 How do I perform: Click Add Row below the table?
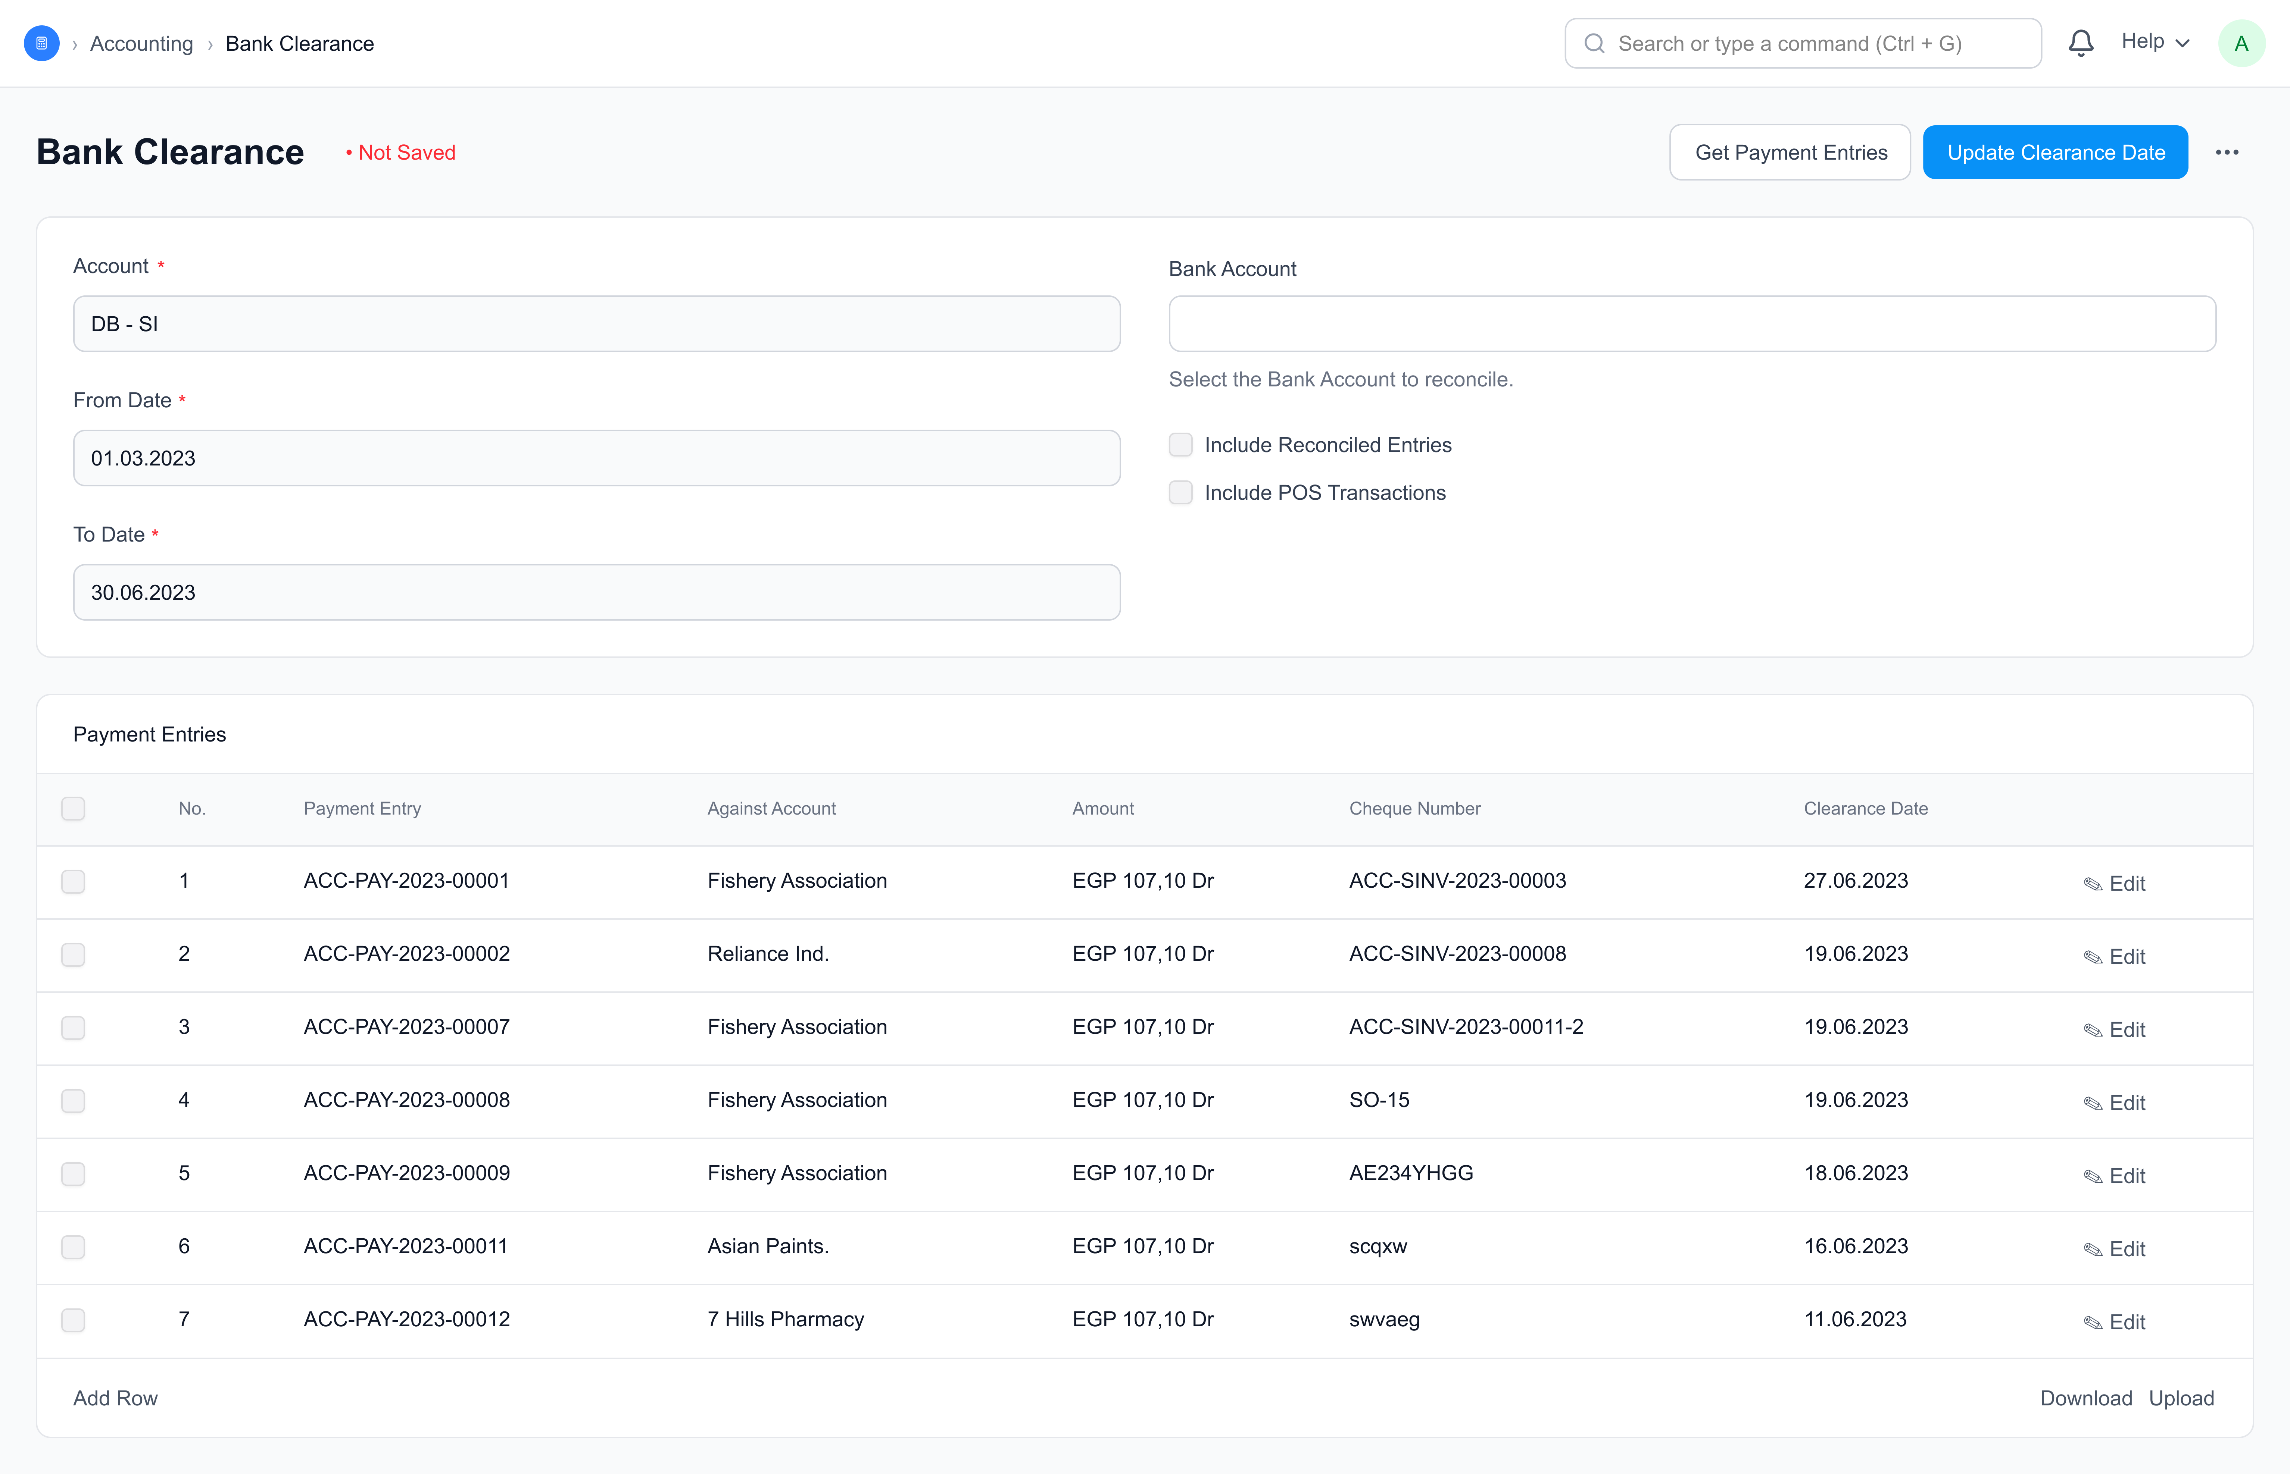click(115, 1398)
